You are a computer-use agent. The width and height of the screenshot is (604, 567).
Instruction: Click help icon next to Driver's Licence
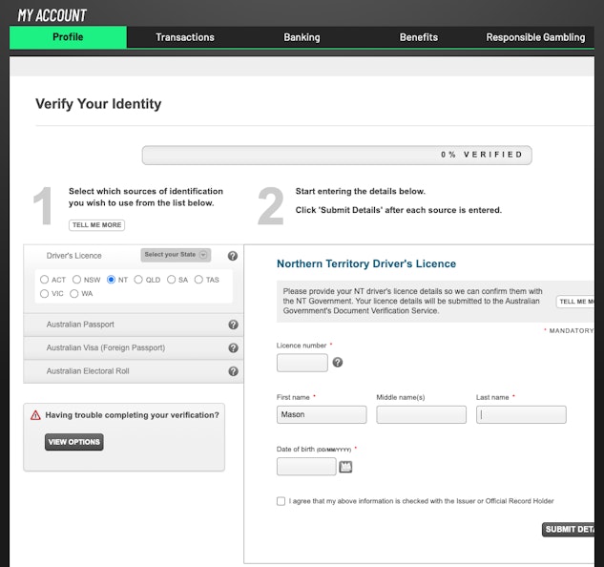click(232, 256)
